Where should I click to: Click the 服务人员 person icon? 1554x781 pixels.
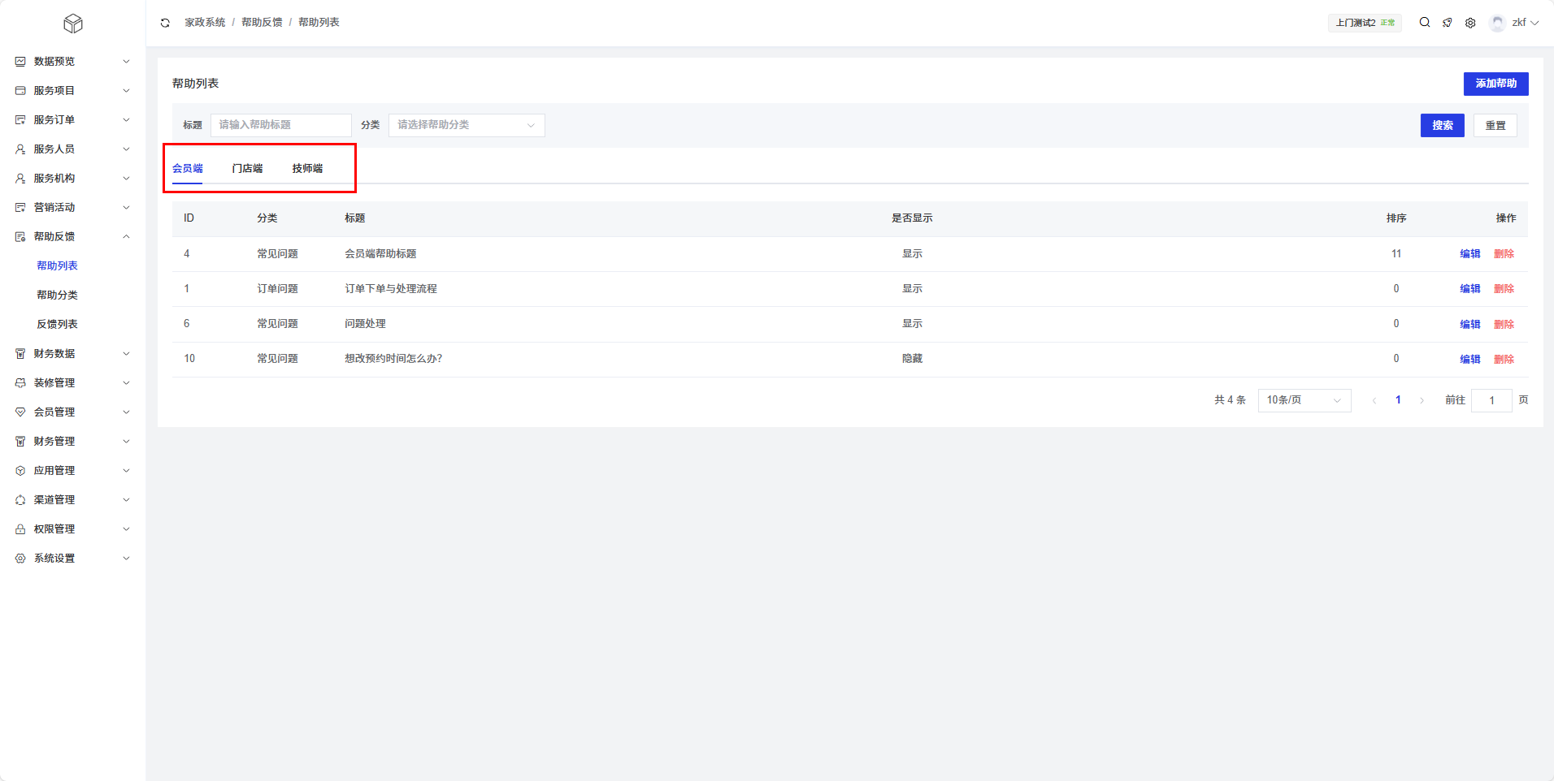20,149
